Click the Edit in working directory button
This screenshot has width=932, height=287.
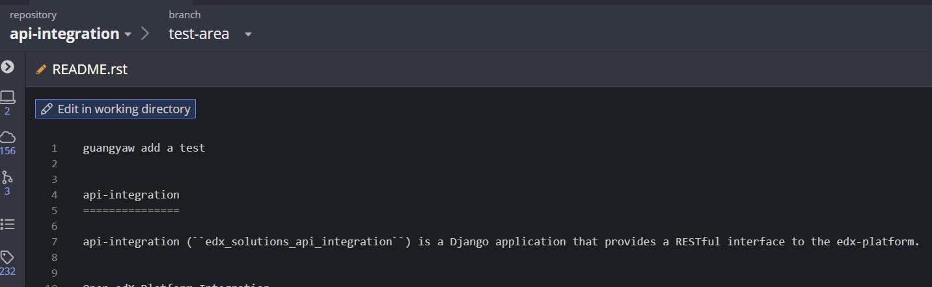(115, 109)
